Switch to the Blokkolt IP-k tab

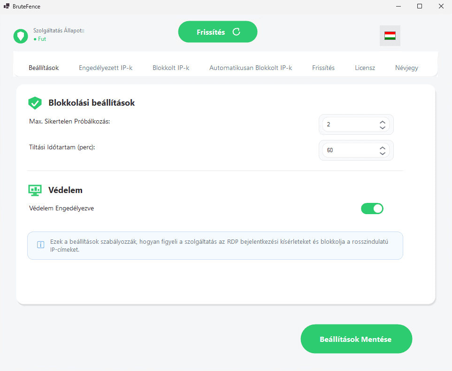[x=171, y=68]
